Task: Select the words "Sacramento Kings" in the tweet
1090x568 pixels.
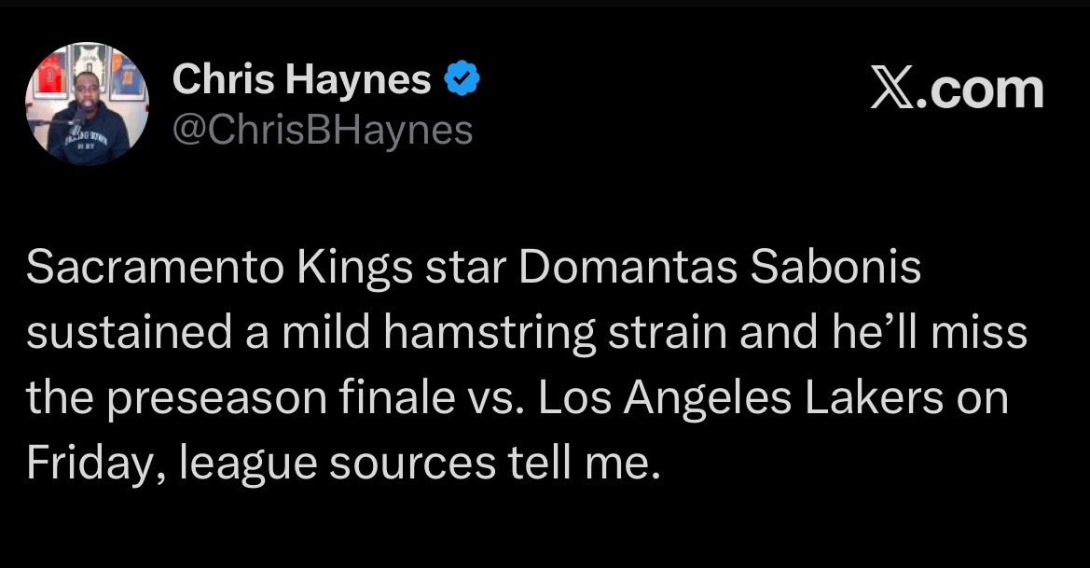Action: [x=219, y=269]
